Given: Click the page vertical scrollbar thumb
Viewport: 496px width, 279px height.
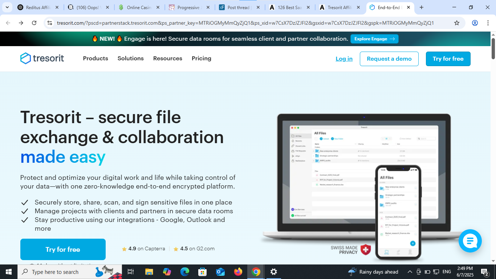Looking at the screenshot, I should (493, 48).
